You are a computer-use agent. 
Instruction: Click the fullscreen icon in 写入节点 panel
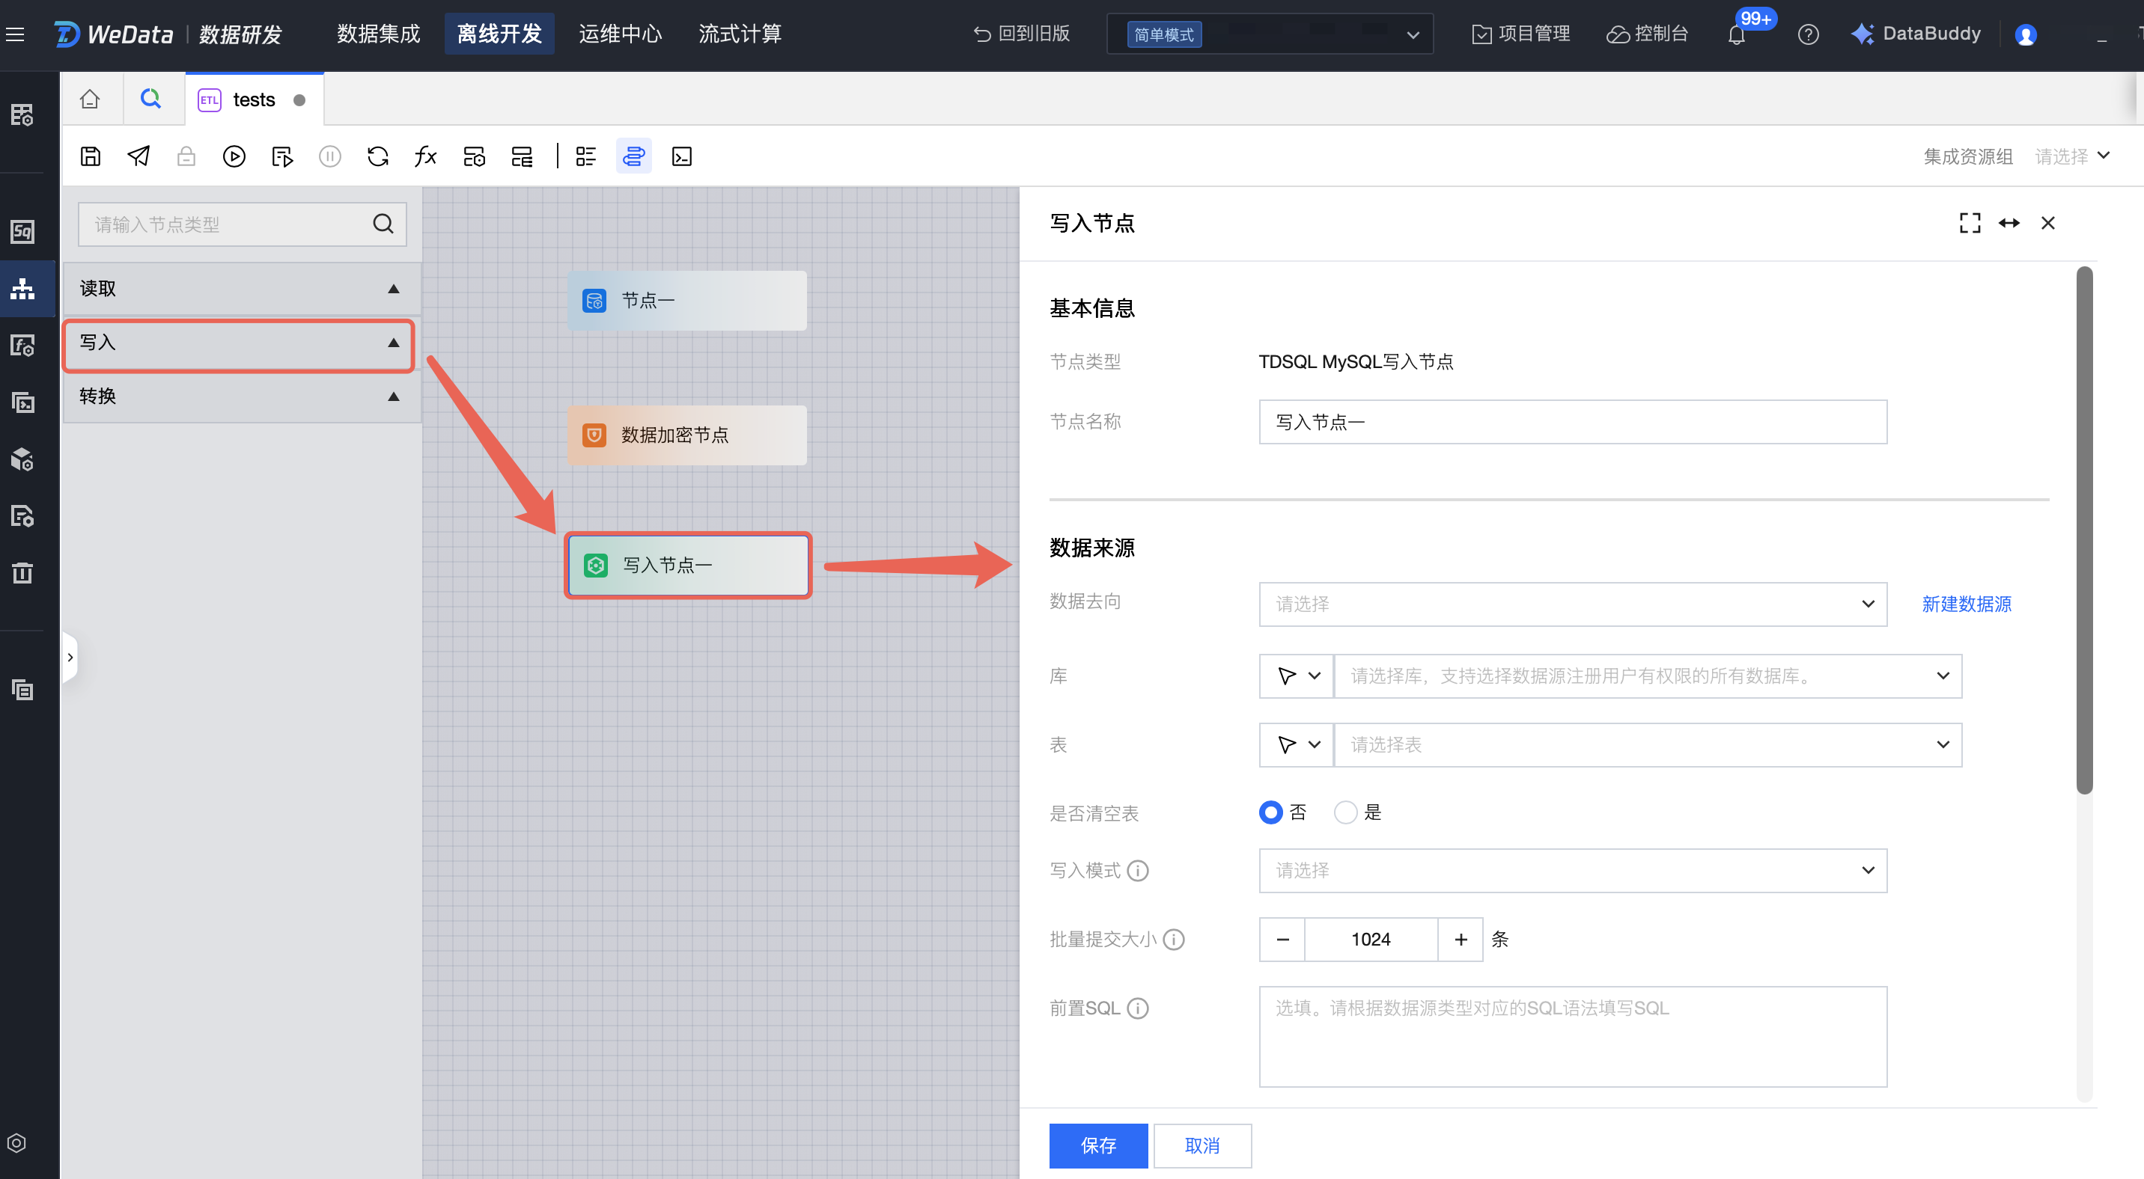pyautogui.click(x=1970, y=223)
